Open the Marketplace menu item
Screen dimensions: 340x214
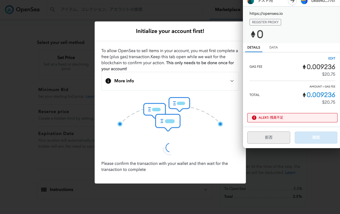228,10
